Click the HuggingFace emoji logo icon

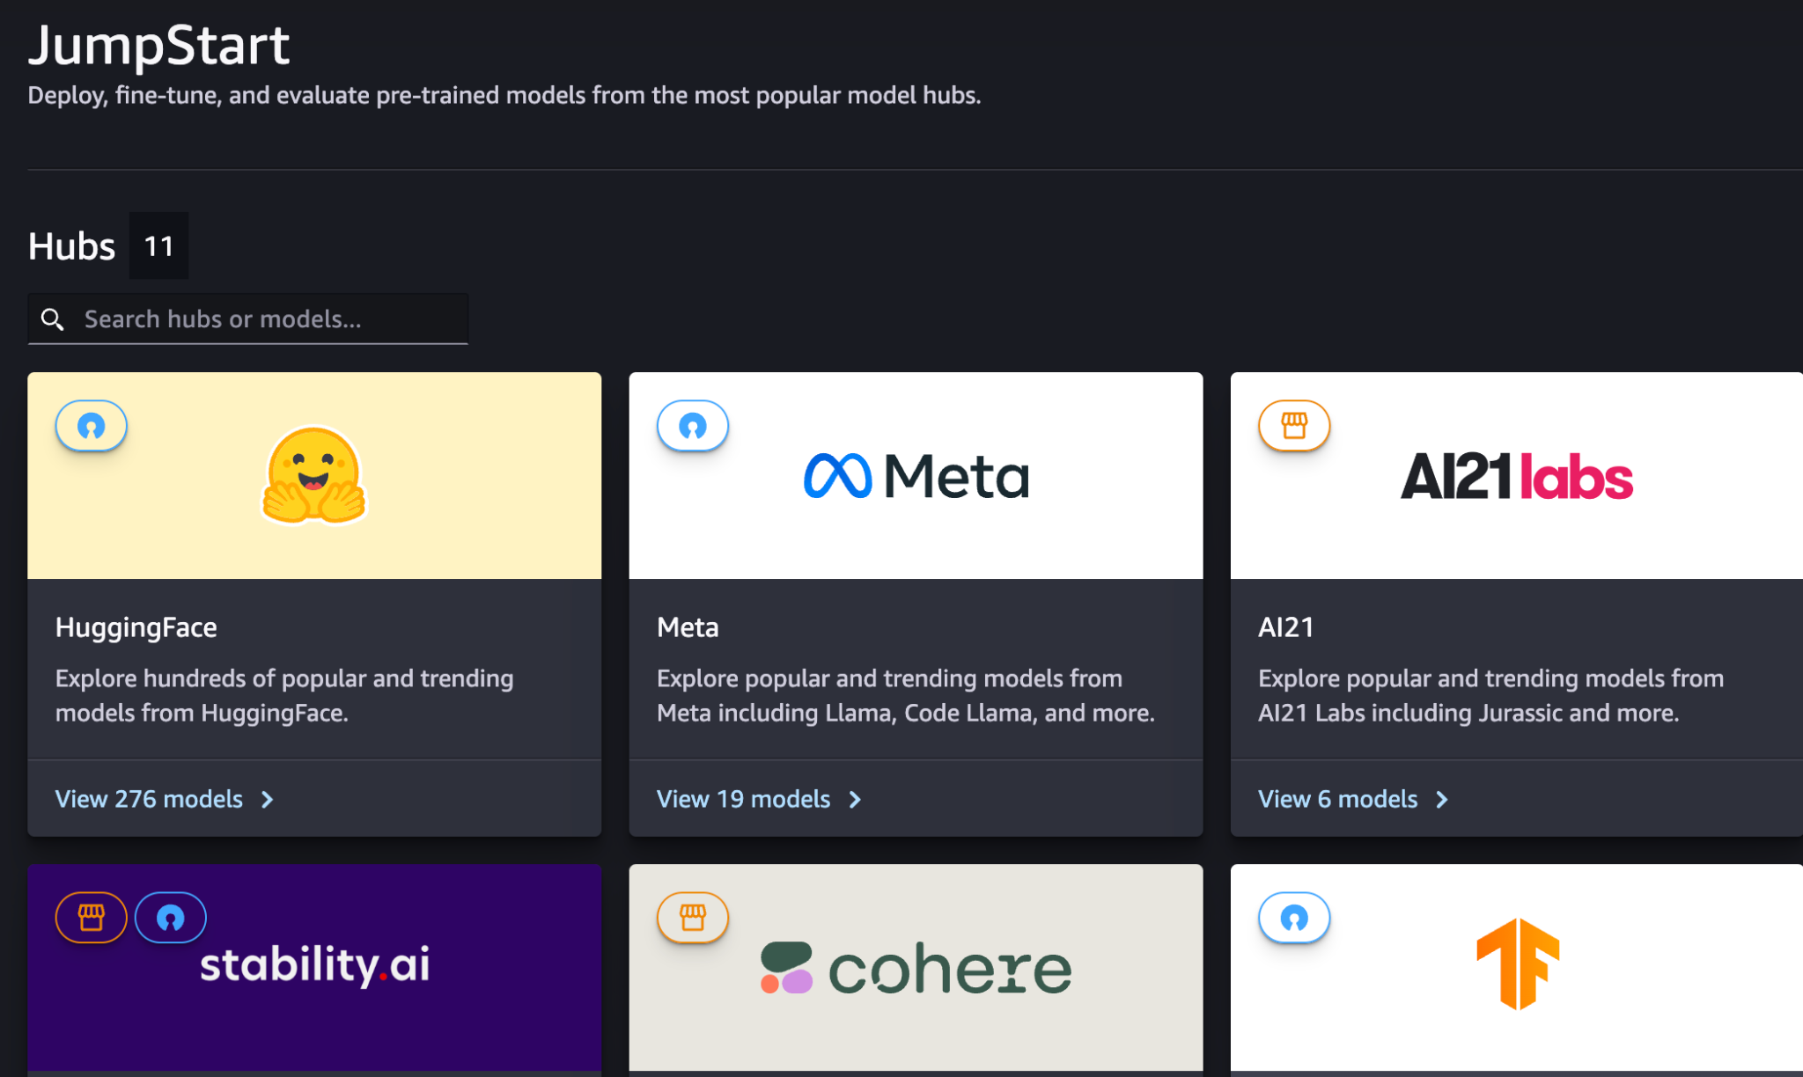[x=314, y=476]
